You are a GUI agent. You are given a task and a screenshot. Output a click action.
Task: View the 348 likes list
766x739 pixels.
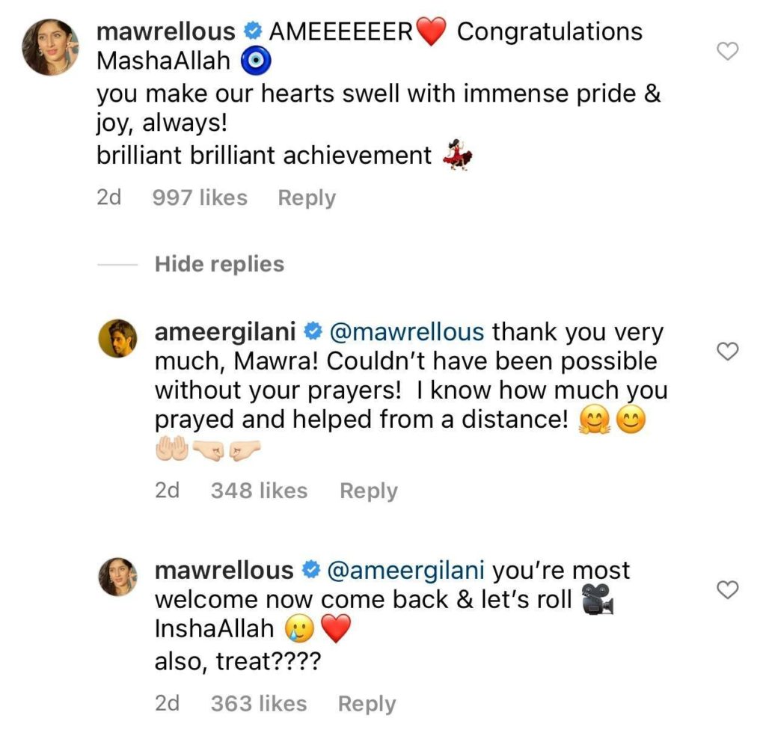[x=259, y=491]
